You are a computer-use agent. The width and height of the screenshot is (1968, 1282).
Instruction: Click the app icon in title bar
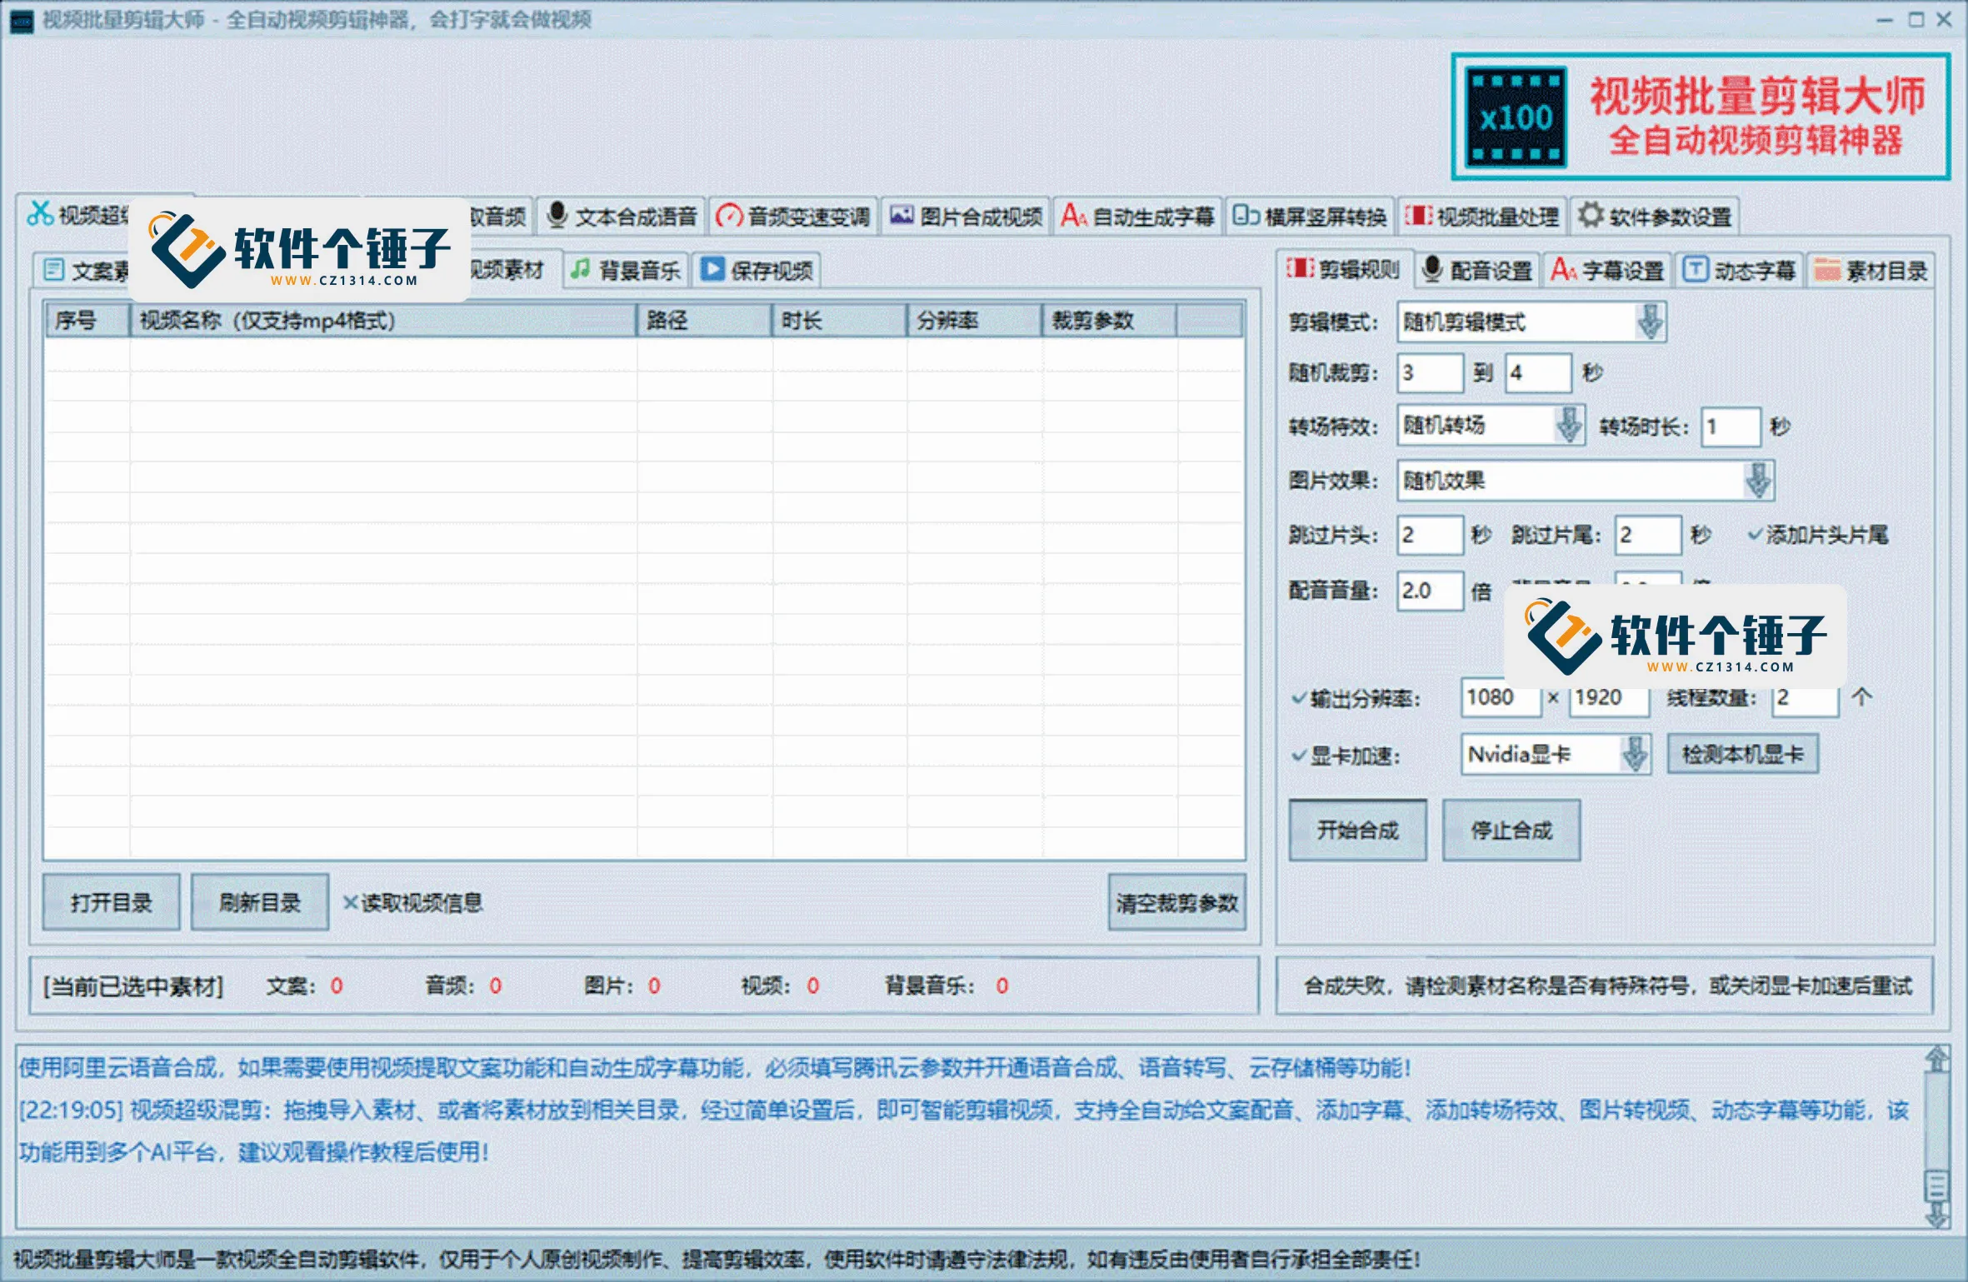(21, 20)
